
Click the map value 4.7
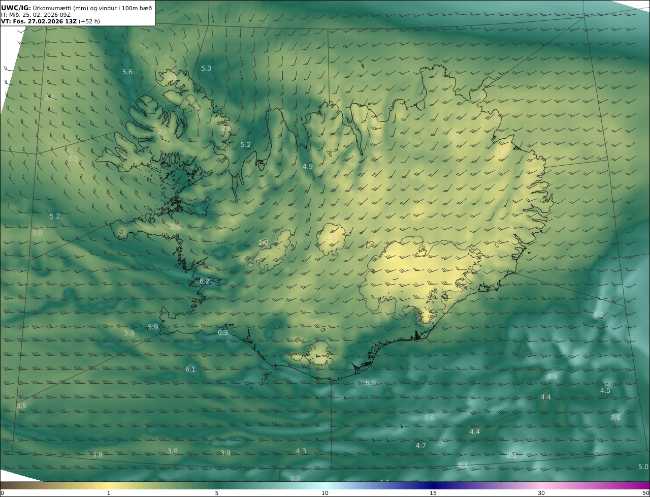421,446
